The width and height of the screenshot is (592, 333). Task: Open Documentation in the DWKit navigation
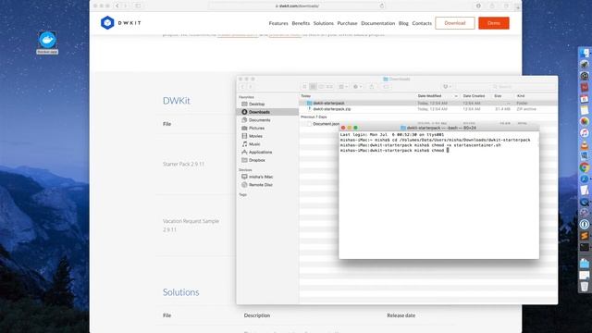click(378, 23)
